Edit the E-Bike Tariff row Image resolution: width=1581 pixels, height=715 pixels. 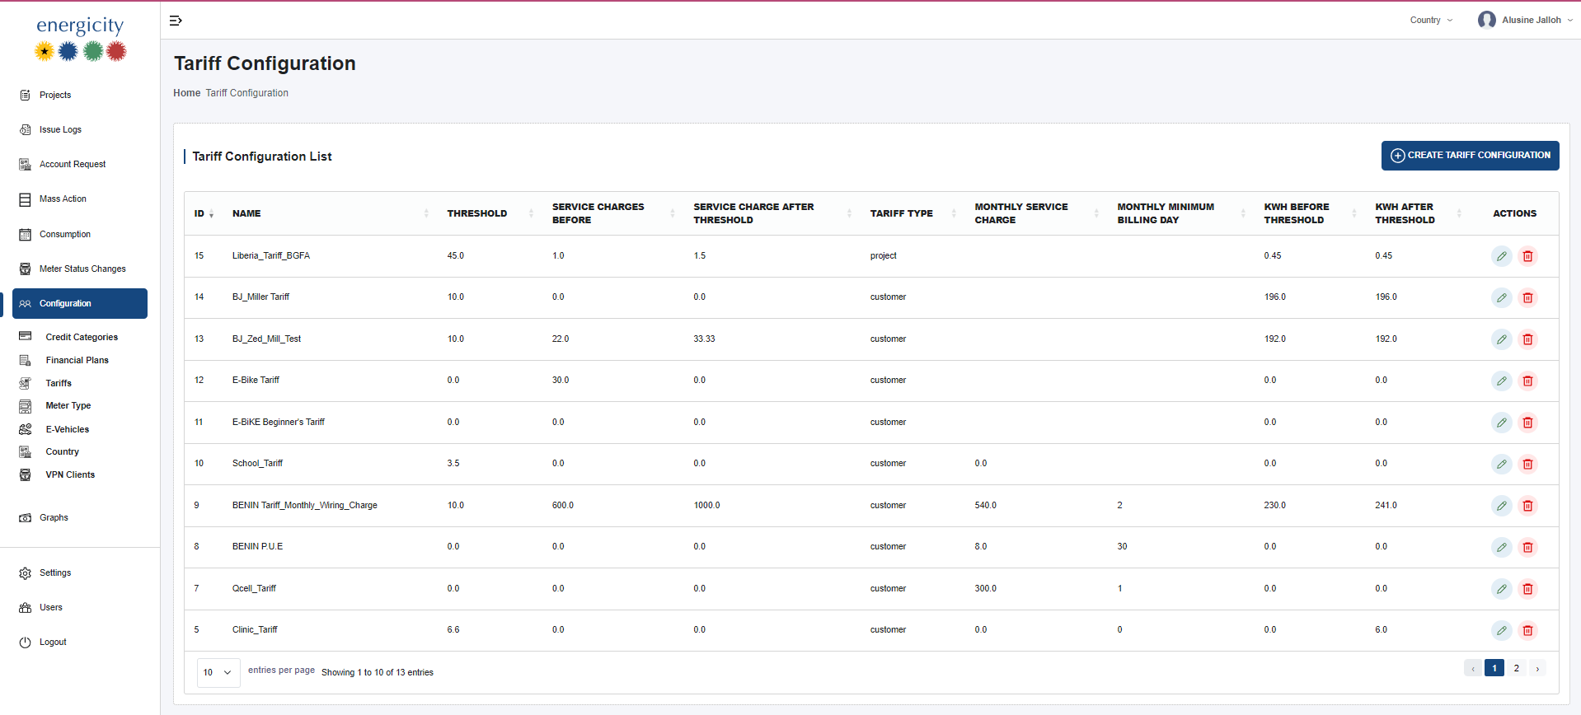pyautogui.click(x=1502, y=381)
